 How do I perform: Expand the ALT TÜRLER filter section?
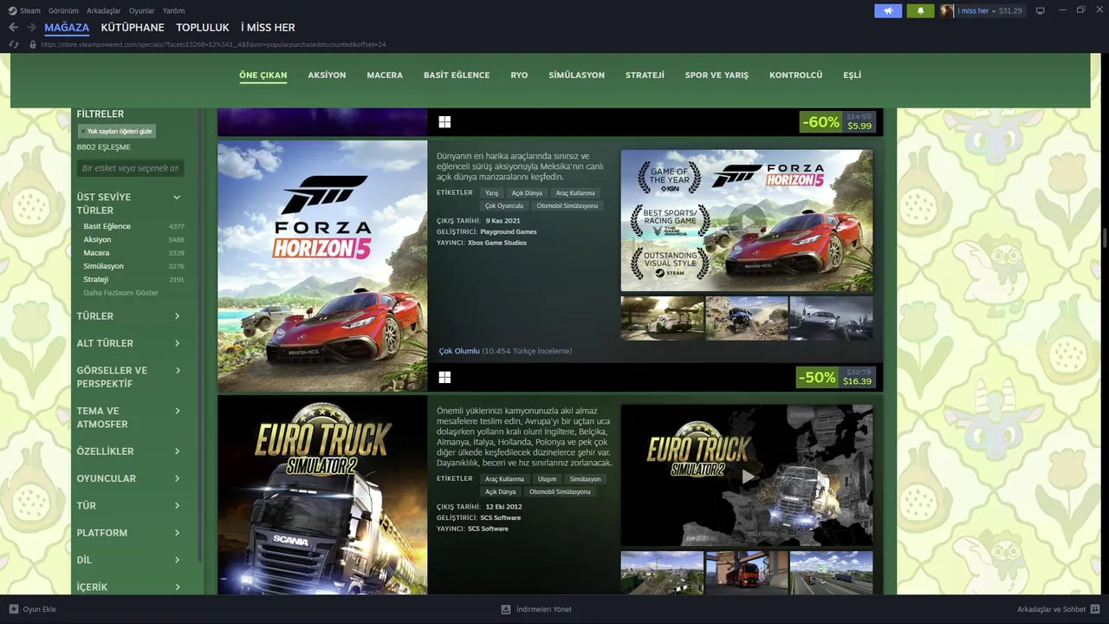130,343
